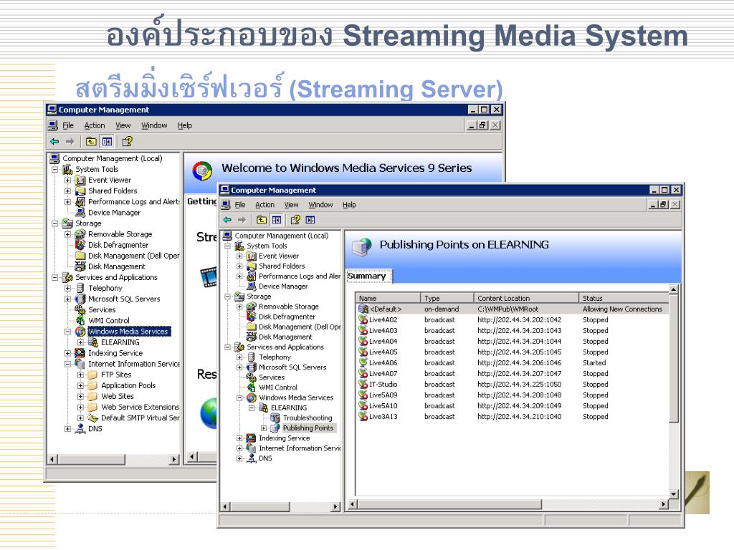Sort by Name column header

388,298
